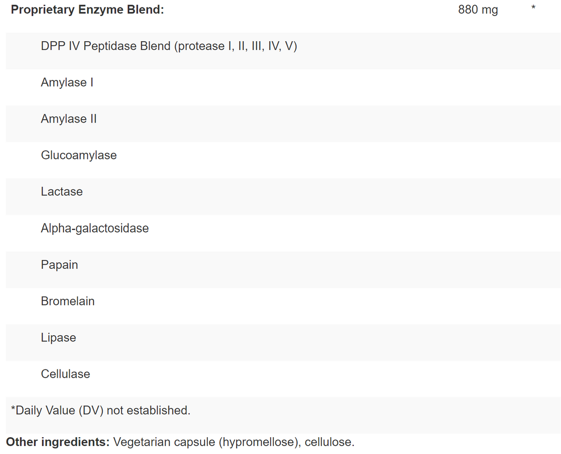Click the asterisk beside 880 mg

pyautogui.click(x=533, y=8)
